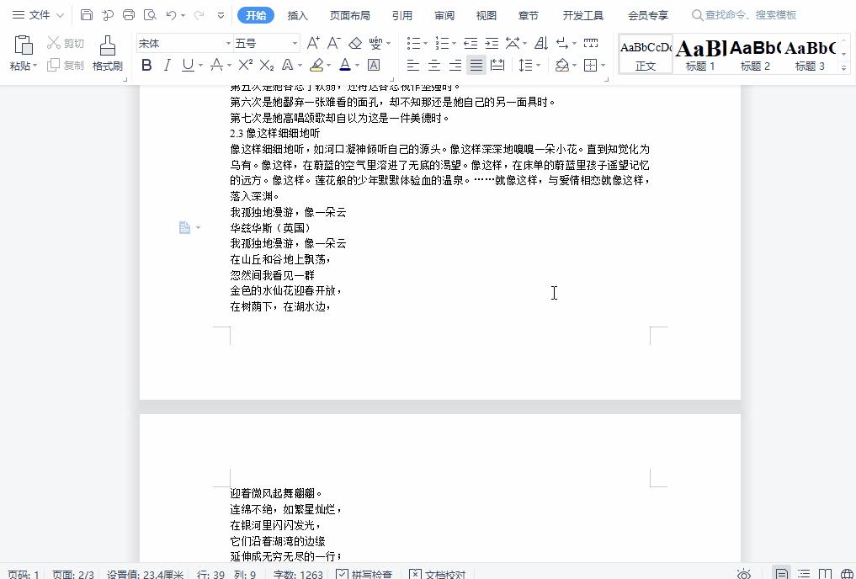Open the Print tool in quick access bar

(x=128, y=14)
